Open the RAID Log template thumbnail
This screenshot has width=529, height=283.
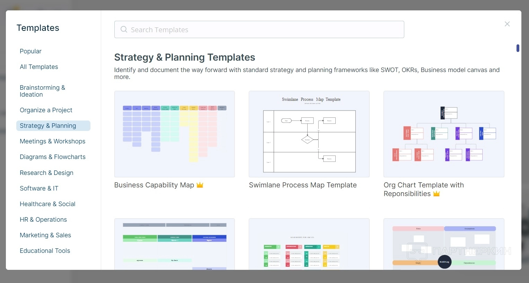[444, 244]
